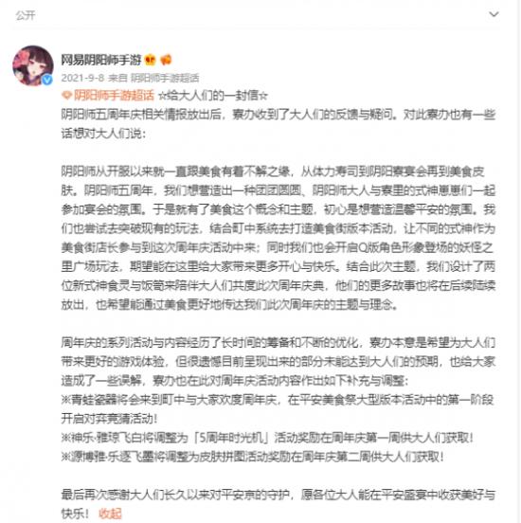Open the 公开 visibility selector
The height and width of the screenshot is (523, 521).
pos(26,15)
